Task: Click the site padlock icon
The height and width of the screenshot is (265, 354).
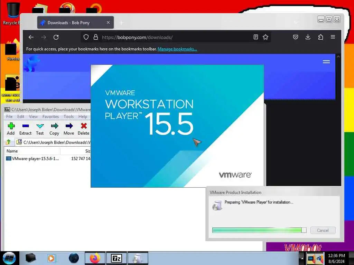Action: 96,37
